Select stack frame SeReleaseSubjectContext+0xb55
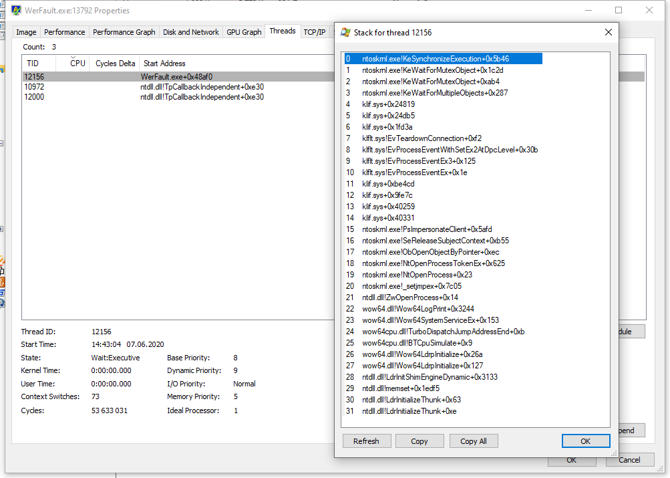This screenshot has height=478, width=670. pyautogui.click(x=444, y=241)
